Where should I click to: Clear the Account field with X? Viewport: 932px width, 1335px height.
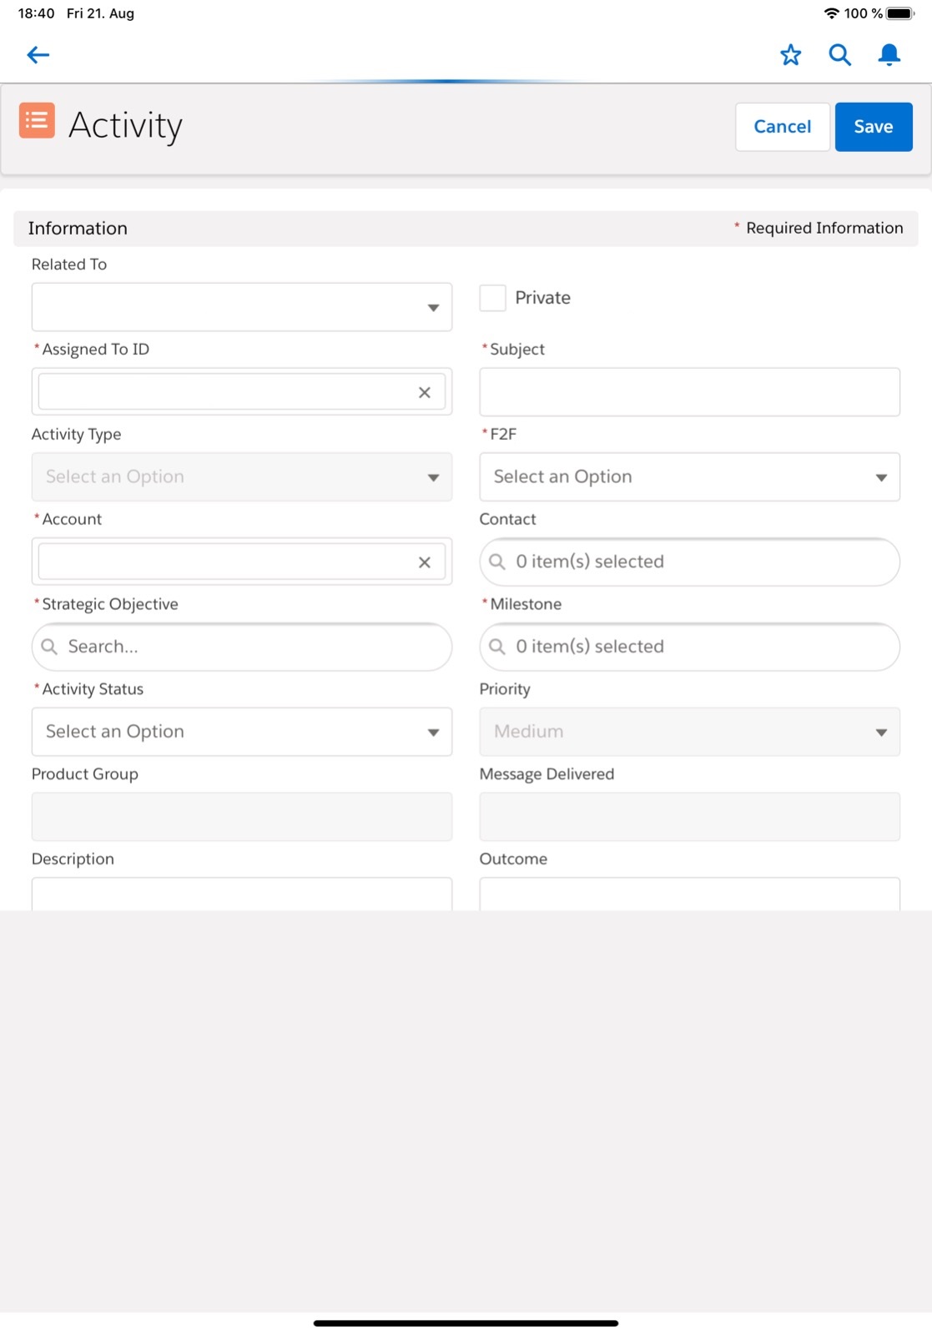425,562
